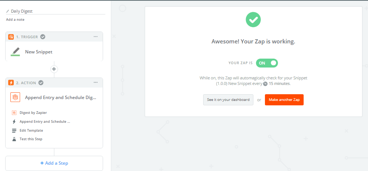Image resolution: width=368 pixels, height=171 pixels.
Task: Click the Add a Step button
Action: (54, 163)
